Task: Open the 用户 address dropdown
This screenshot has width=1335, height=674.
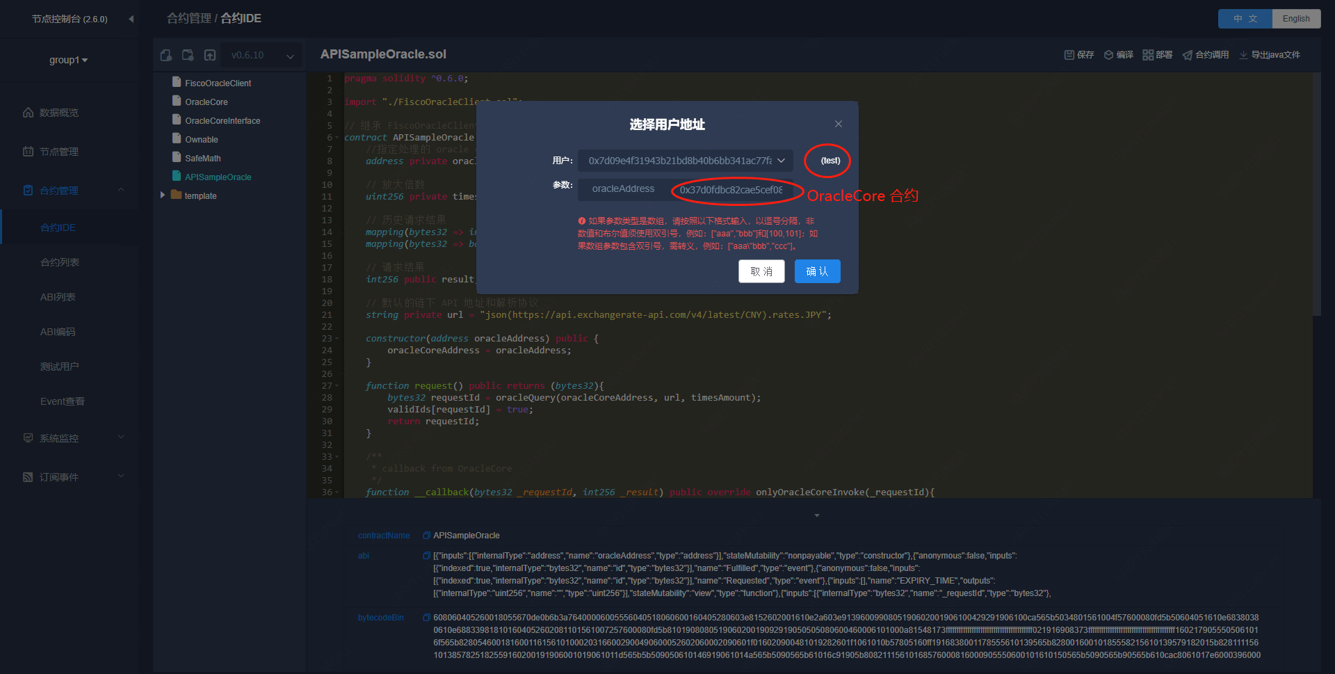Action: [686, 161]
